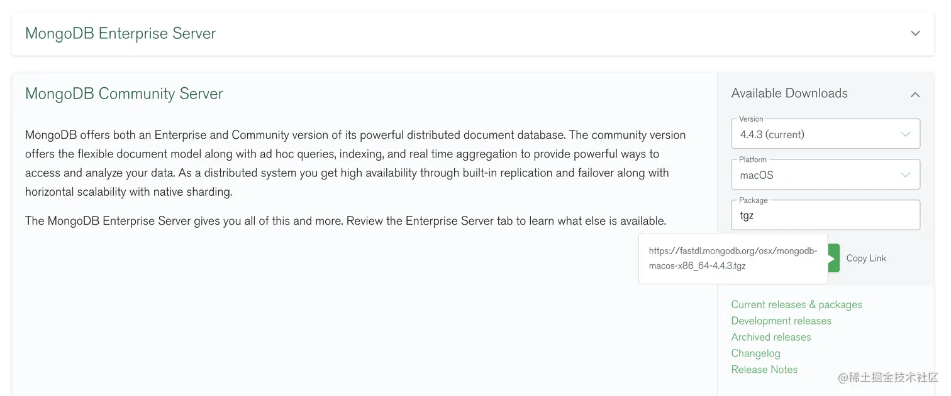The image size is (951, 396).
Task: Select the '4.4.3 (current)' version value
Action: (x=772, y=134)
